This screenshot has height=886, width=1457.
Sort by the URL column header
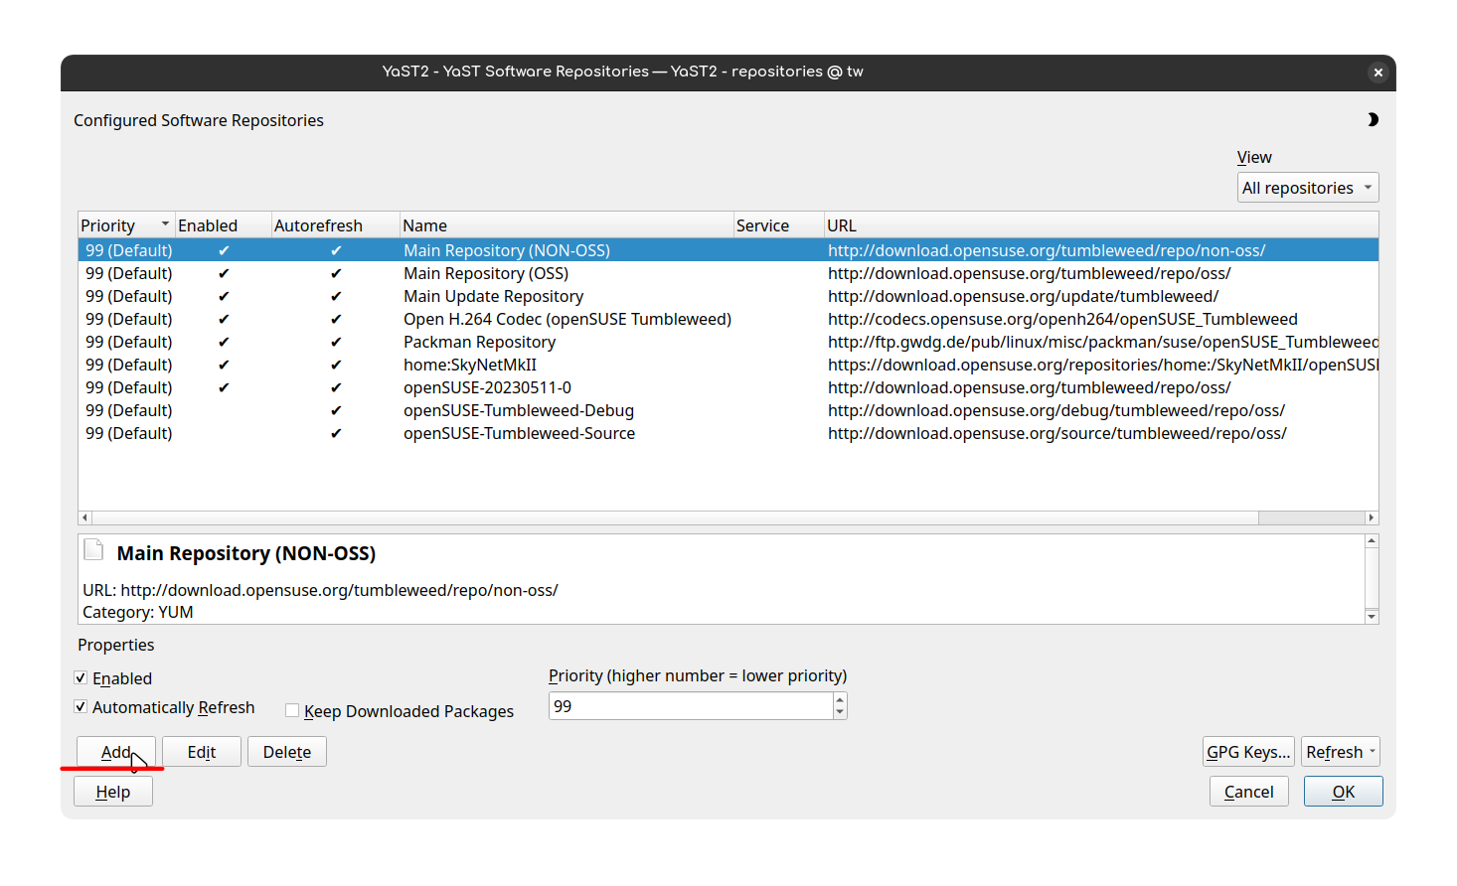pyautogui.click(x=1101, y=225)
